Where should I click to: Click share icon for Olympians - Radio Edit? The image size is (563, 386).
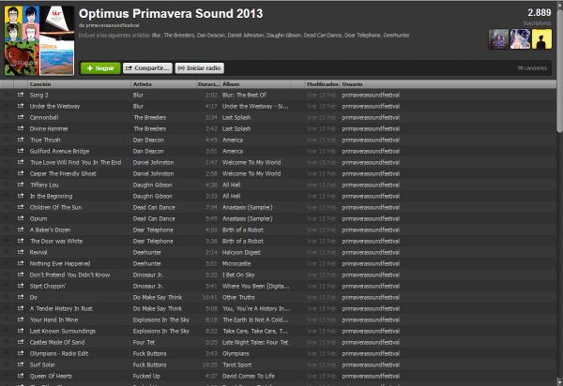pyautogui.click(x=21, y=353)
